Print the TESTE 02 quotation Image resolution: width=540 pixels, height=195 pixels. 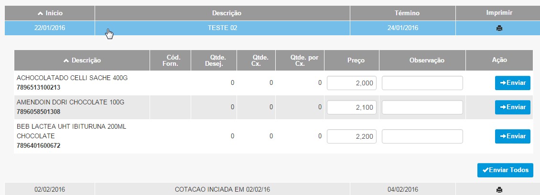click(x=499, y=28)
